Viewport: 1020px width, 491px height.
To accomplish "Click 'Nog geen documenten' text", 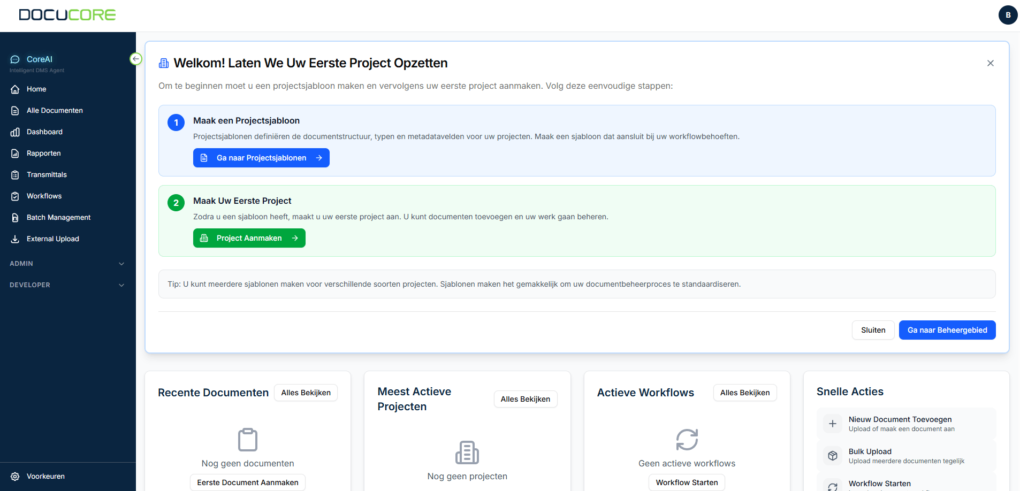I will (x=248, y=463).
